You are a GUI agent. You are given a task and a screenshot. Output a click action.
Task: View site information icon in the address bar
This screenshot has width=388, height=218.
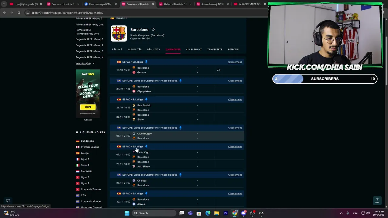tap(28, 13)
